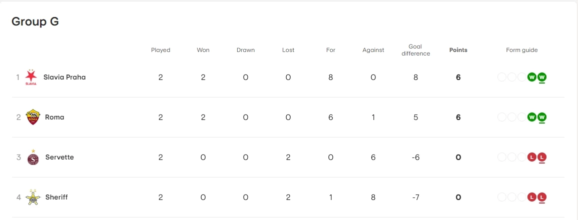The image size is (578, 220).
Task: Open the Slavia Praha team link
Action: 65,77
